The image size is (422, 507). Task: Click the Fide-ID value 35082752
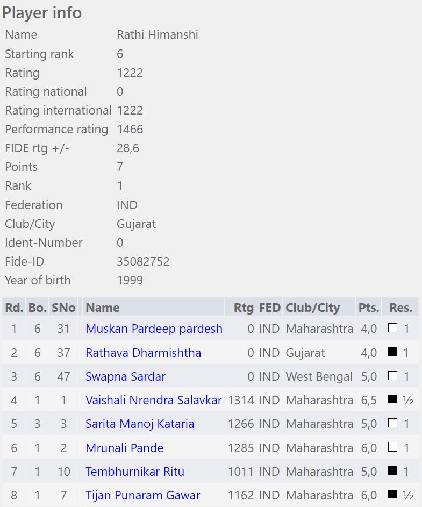tap(143, 261)
